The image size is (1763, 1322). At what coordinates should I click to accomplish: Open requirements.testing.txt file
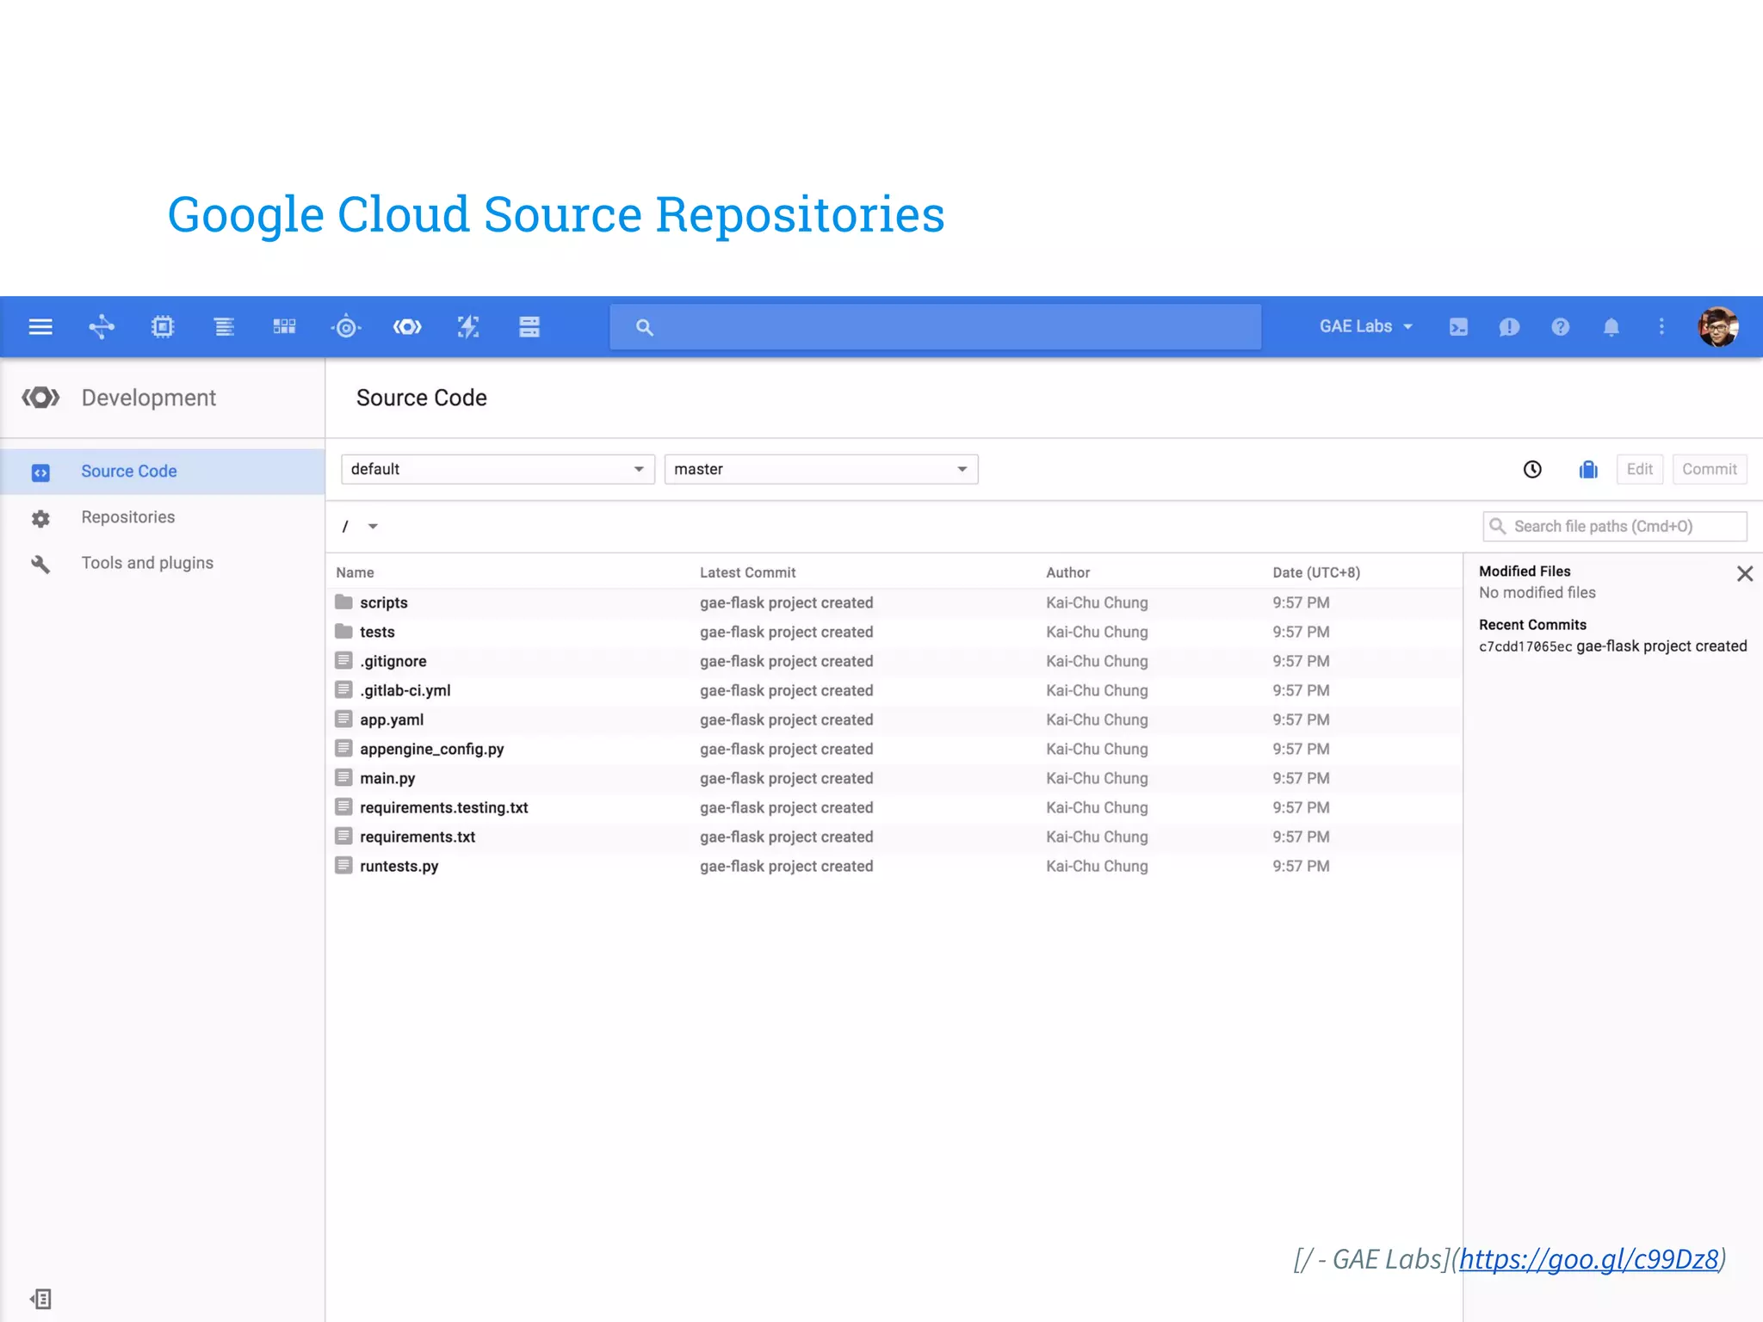pyautogui.click(x=444, y=807)
